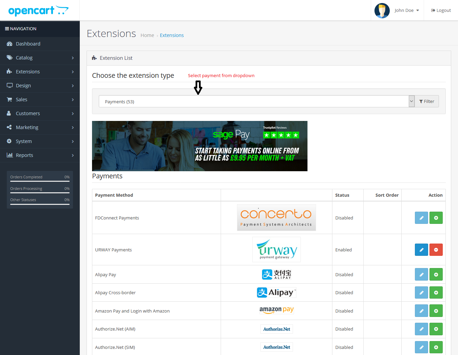The height and width of the screenshot is (355, 458).
Task: Open the John Doe user menu
Action: point(406,11)
